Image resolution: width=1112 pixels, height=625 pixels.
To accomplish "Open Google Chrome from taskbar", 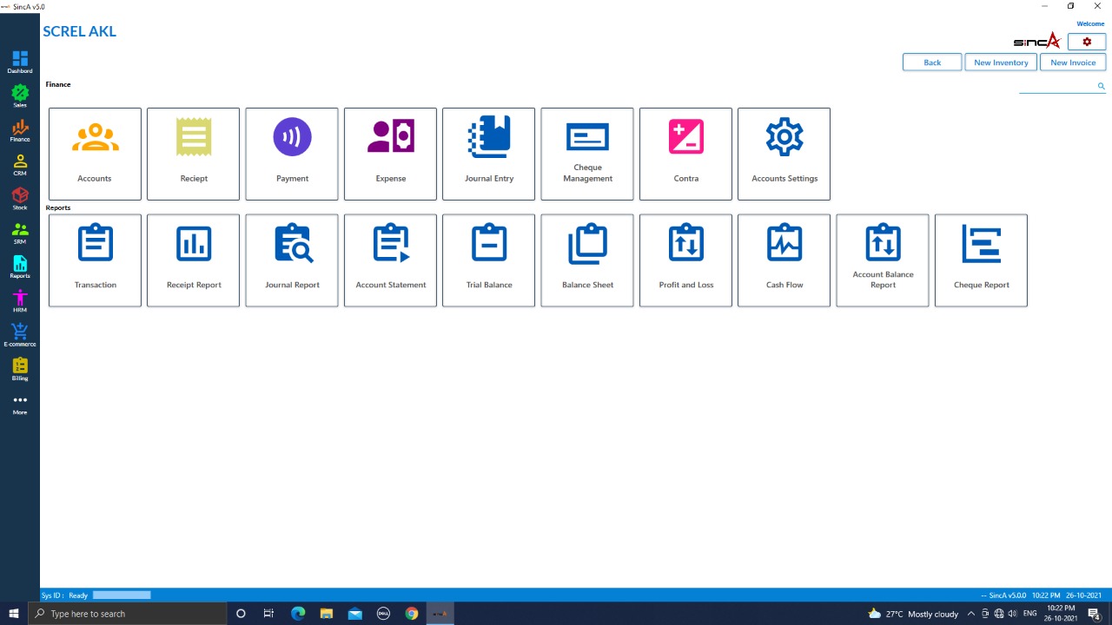I will click(412, 614).
